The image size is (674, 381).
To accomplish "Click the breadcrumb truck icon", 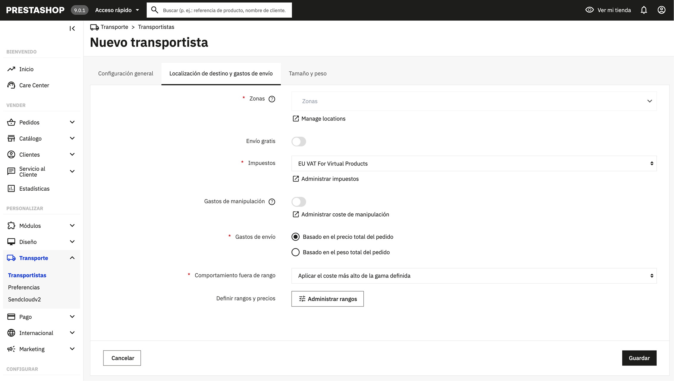I will click(94, 27).
